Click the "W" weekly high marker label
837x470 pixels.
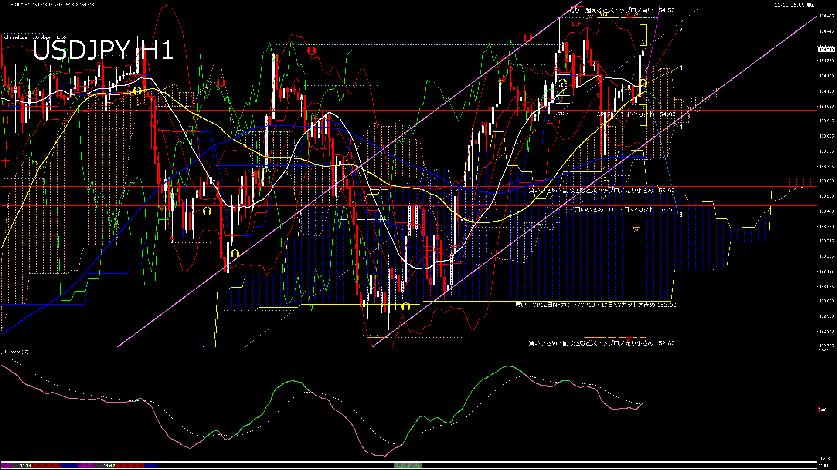point(636,14)
